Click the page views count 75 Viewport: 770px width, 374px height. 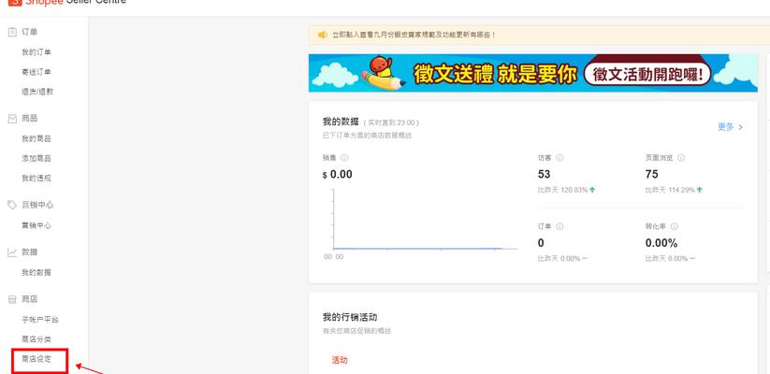652,174
